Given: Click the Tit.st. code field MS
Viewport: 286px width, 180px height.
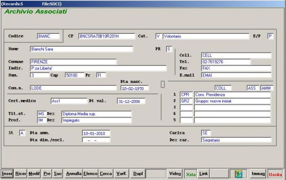Looking at the screenshot, I should [x=42, y=114].
